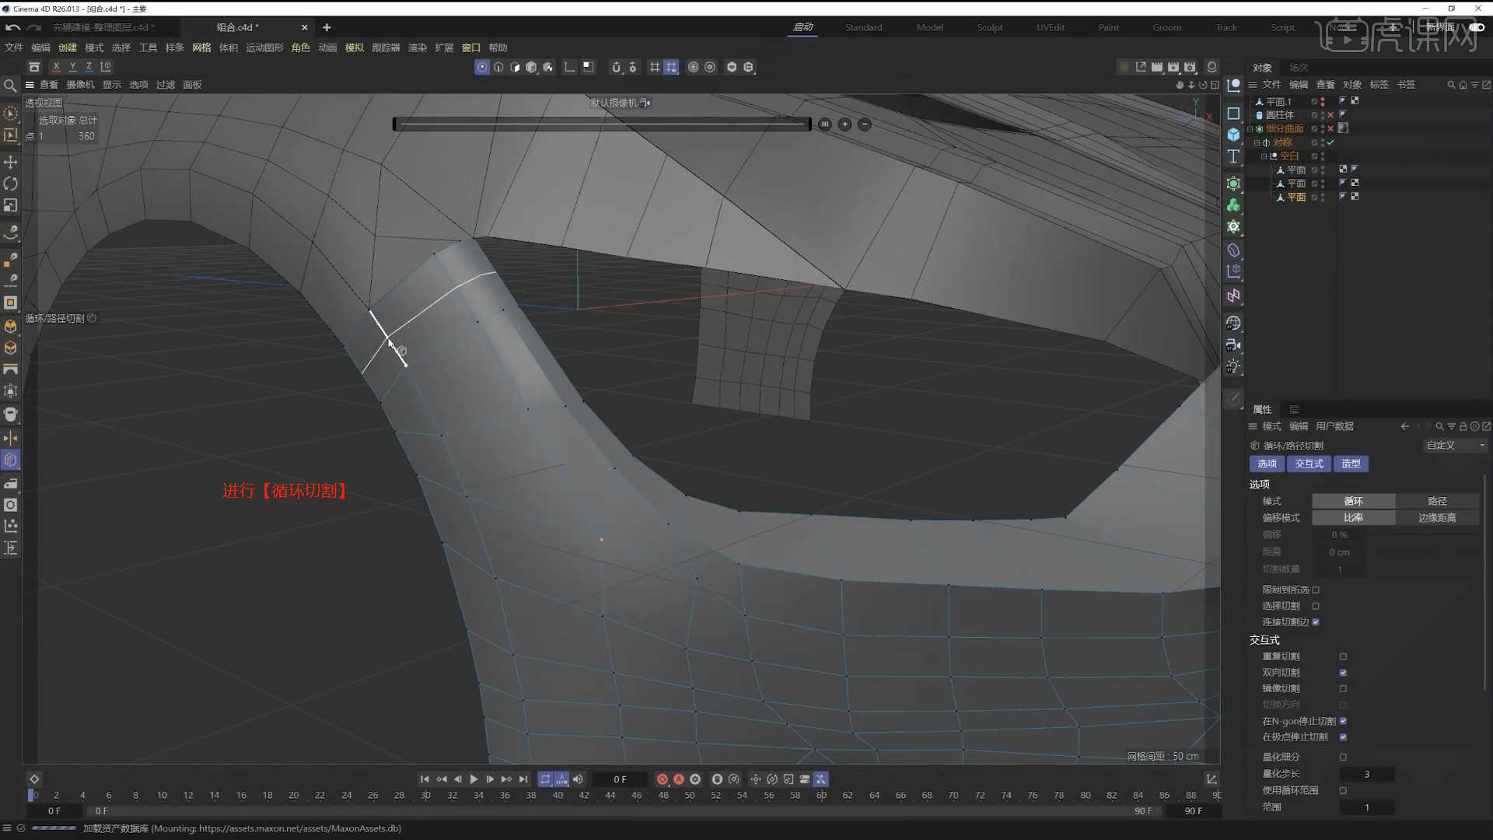Image resolution: width=1493 pixels, height=840 pixels.
Task: Enable the 重复切割 checkbox
Action: [x=1343, y=657]
